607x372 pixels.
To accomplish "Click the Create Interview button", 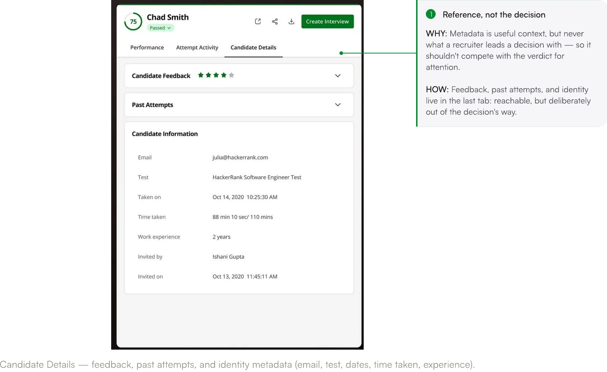I will click(328, 21).
